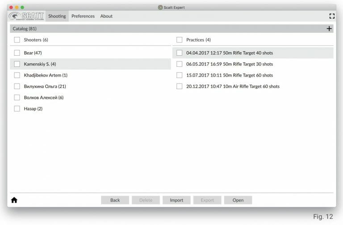The height and width of the screenshot is (225, 343).
Task: Check the 04.04.2017 12:17 practice checkbox
Action: coord(180,53)
